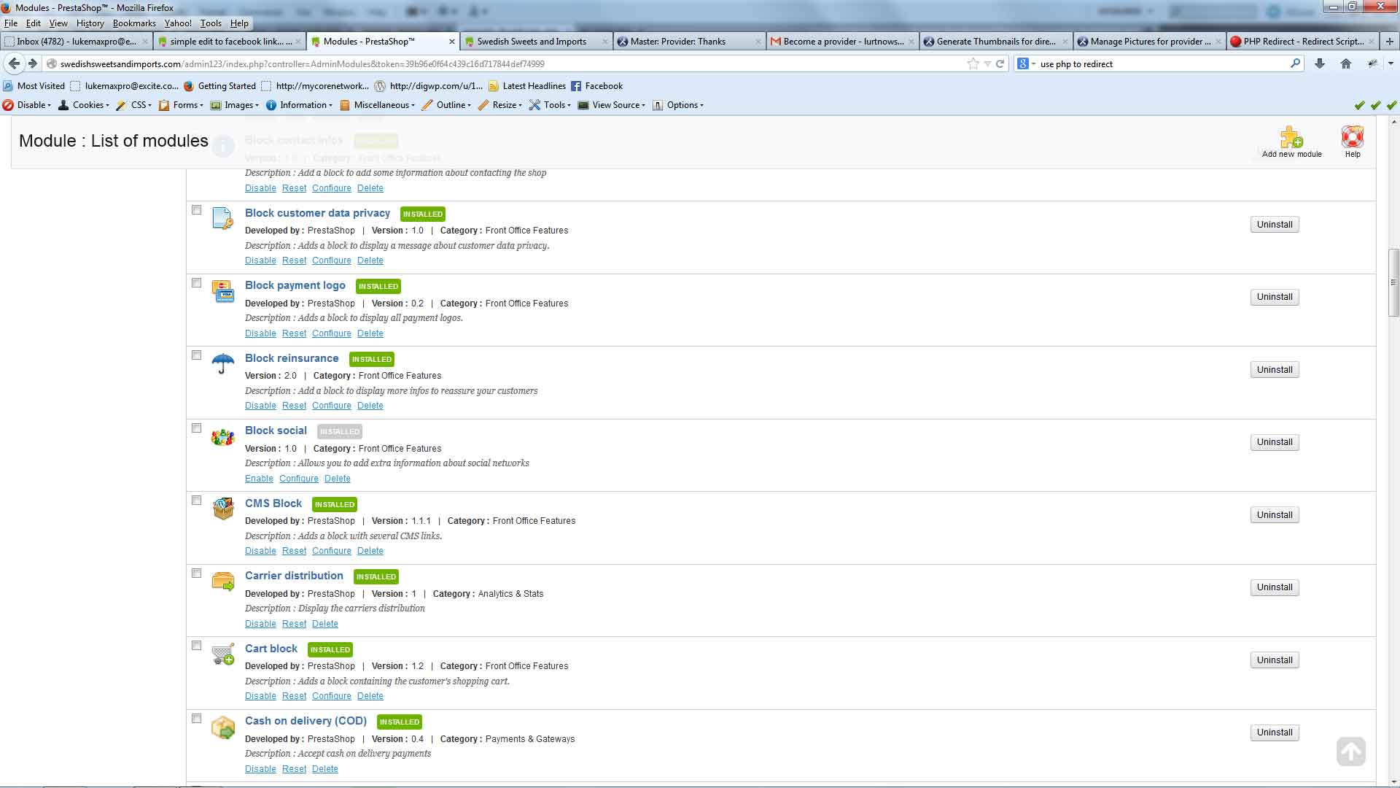This screenshot has height=788, width=1400.
Task: Click the scroll-to-top arrow icon
Action: pyautogui.click(x=1350, y=751)
